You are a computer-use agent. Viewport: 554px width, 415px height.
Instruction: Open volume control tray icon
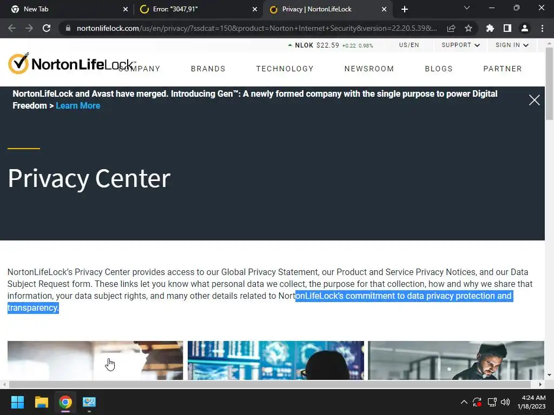click(505, 402)
